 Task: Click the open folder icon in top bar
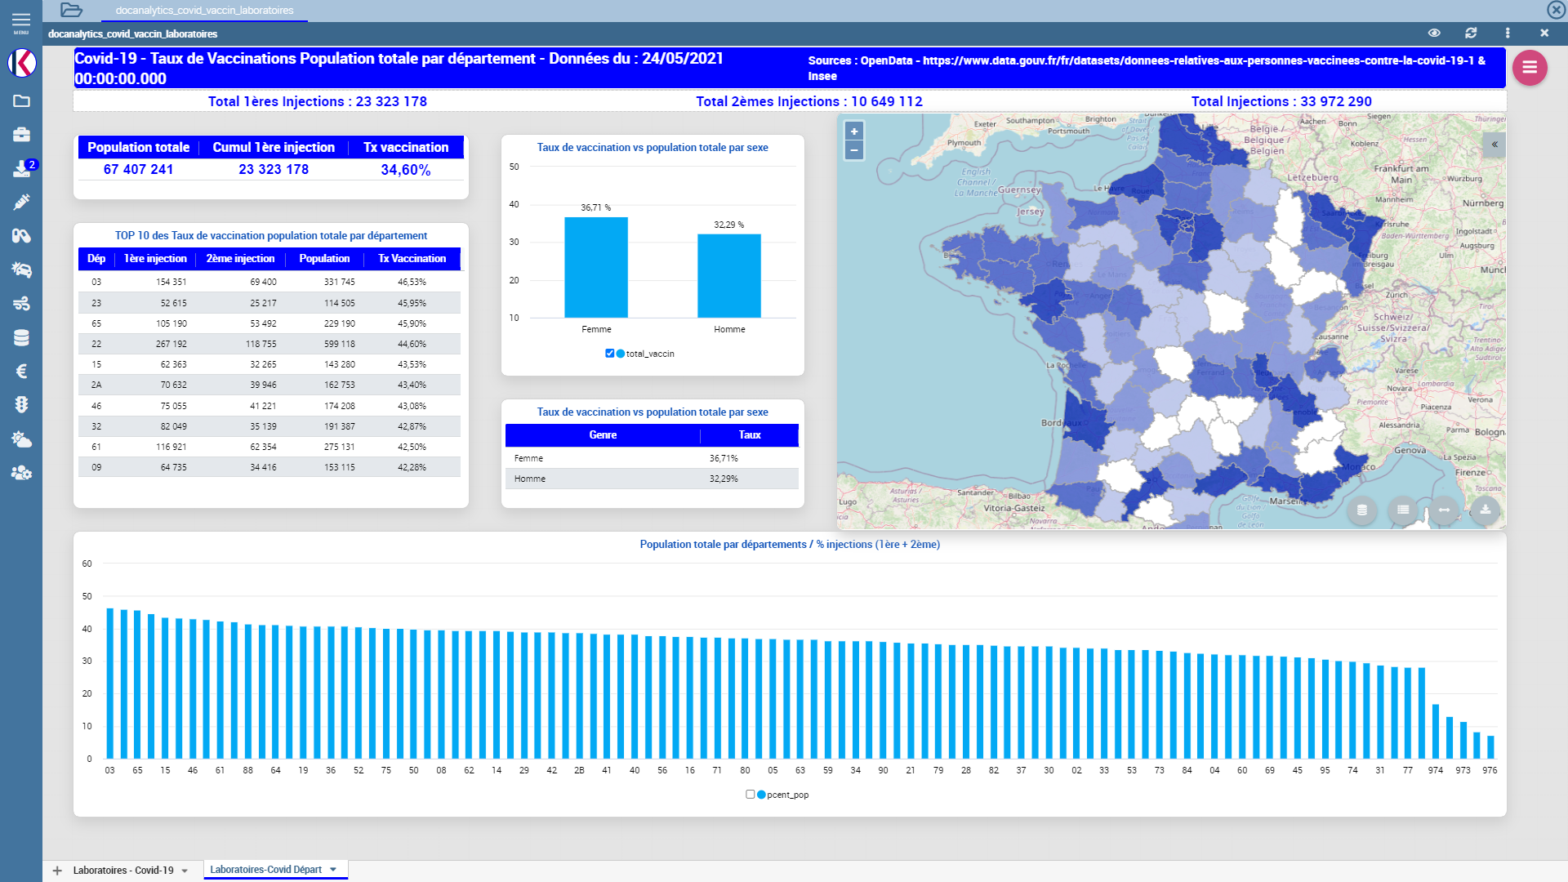(72, 11)
